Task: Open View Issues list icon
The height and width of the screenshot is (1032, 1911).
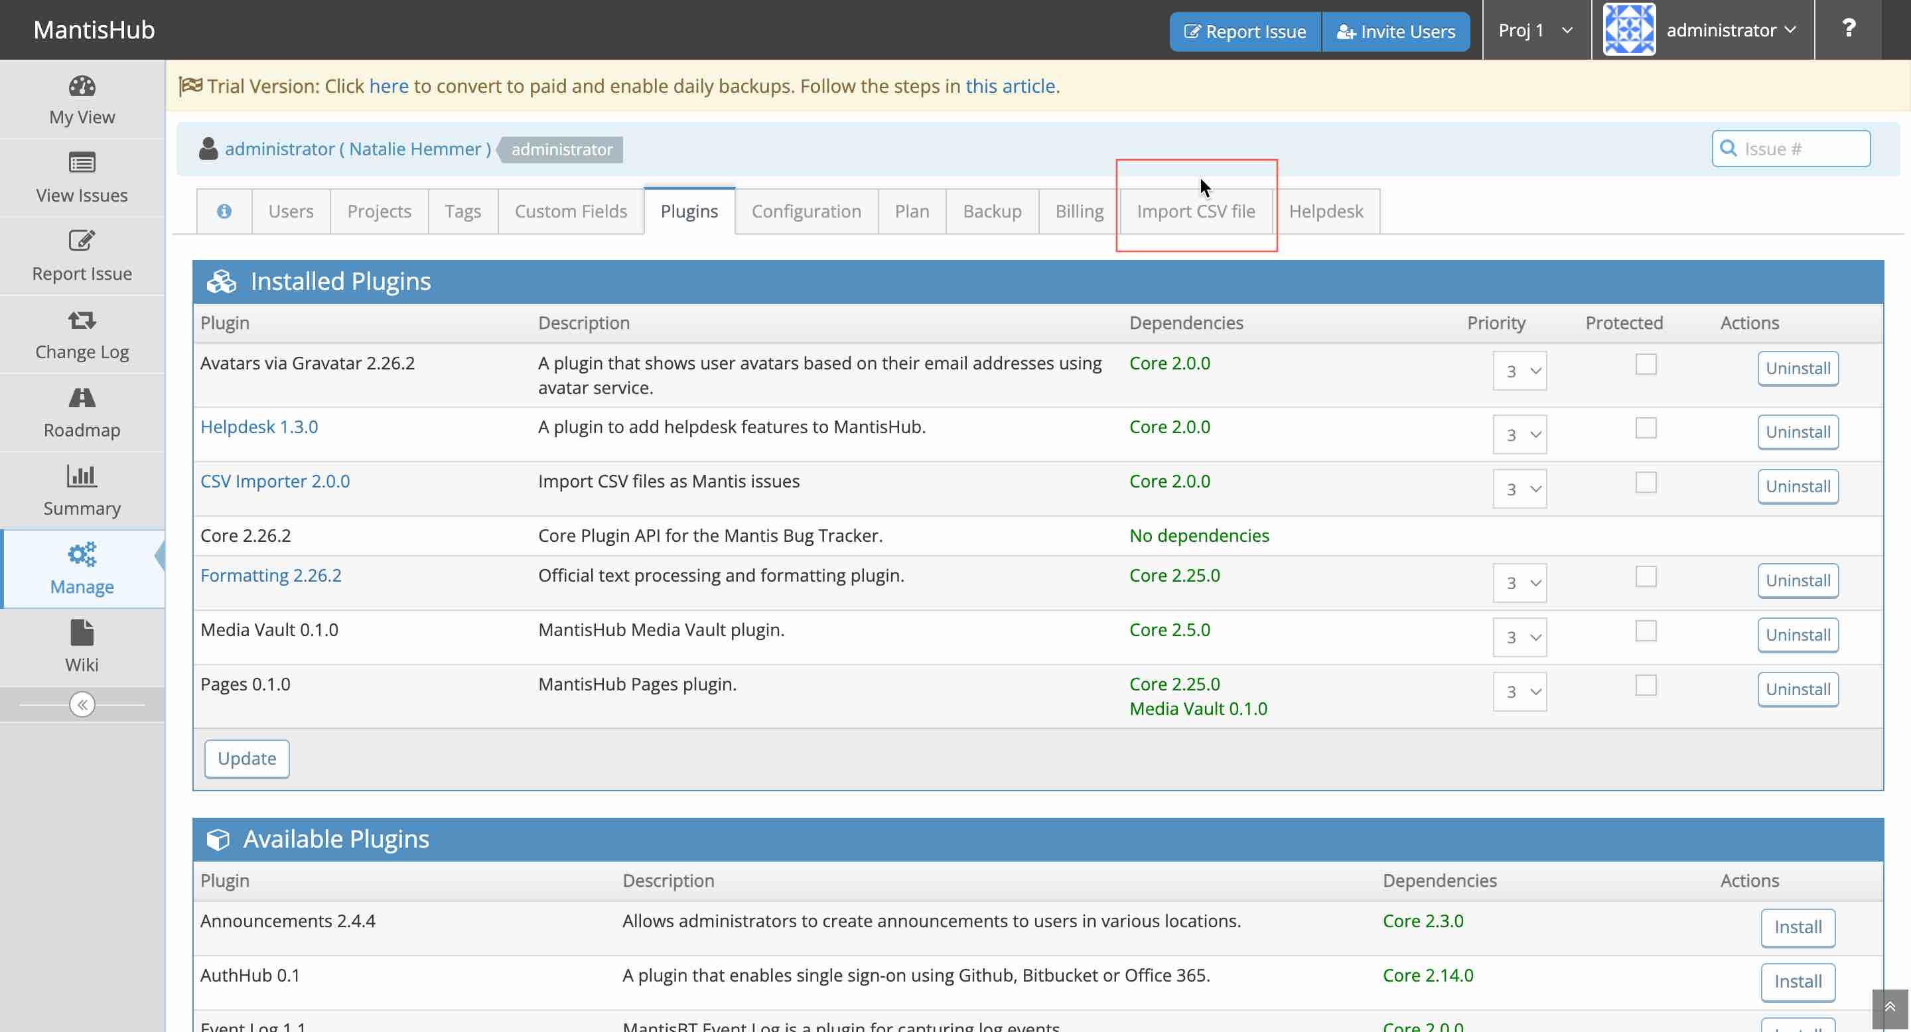Action: (x=82, y=162)
